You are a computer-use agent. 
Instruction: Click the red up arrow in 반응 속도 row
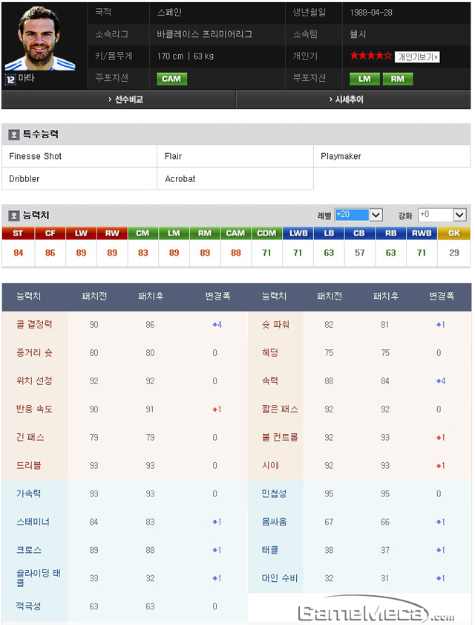[x=214, y=409]
